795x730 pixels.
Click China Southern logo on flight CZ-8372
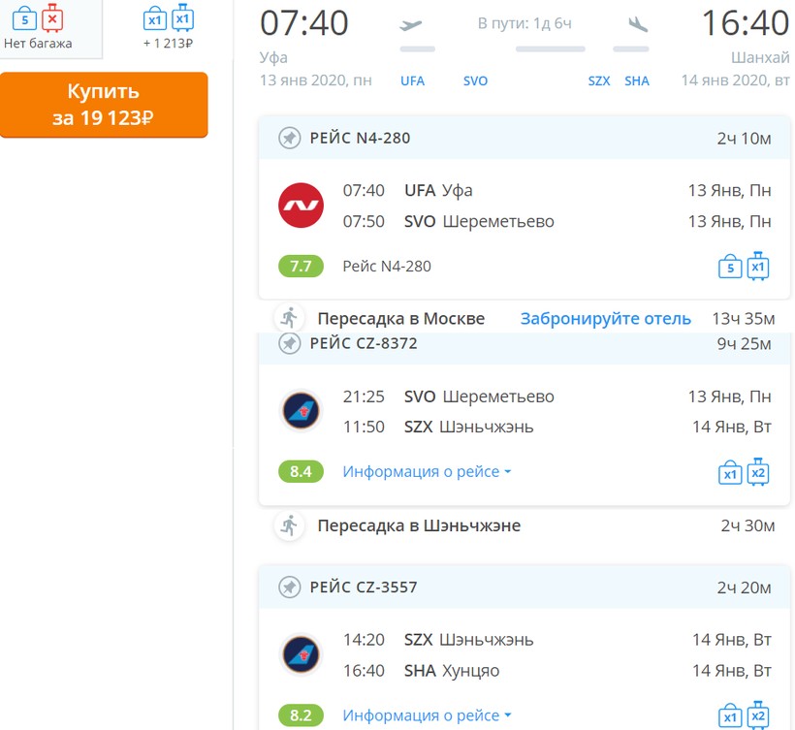click(x=301, y=411)
